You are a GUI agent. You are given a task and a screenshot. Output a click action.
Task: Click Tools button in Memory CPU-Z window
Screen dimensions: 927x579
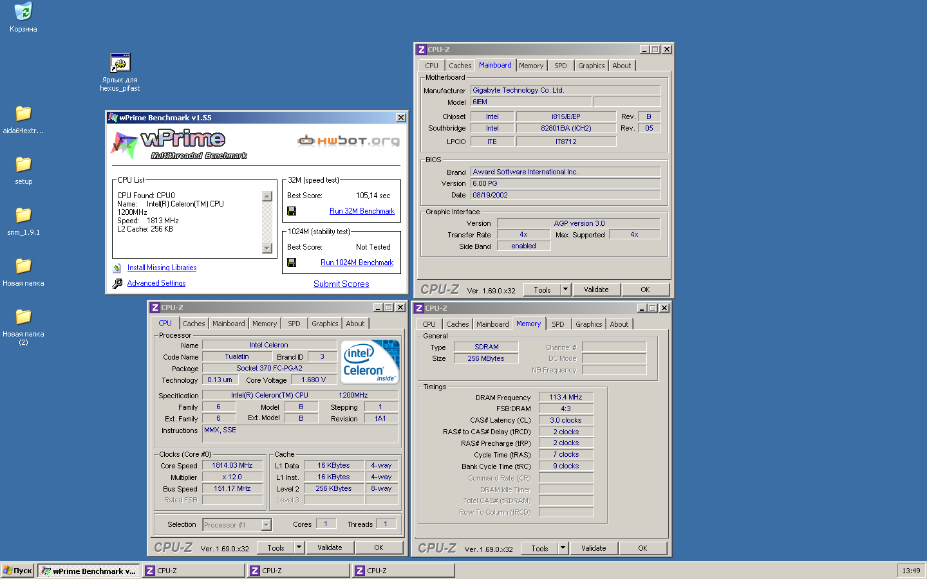coord(539,548)
